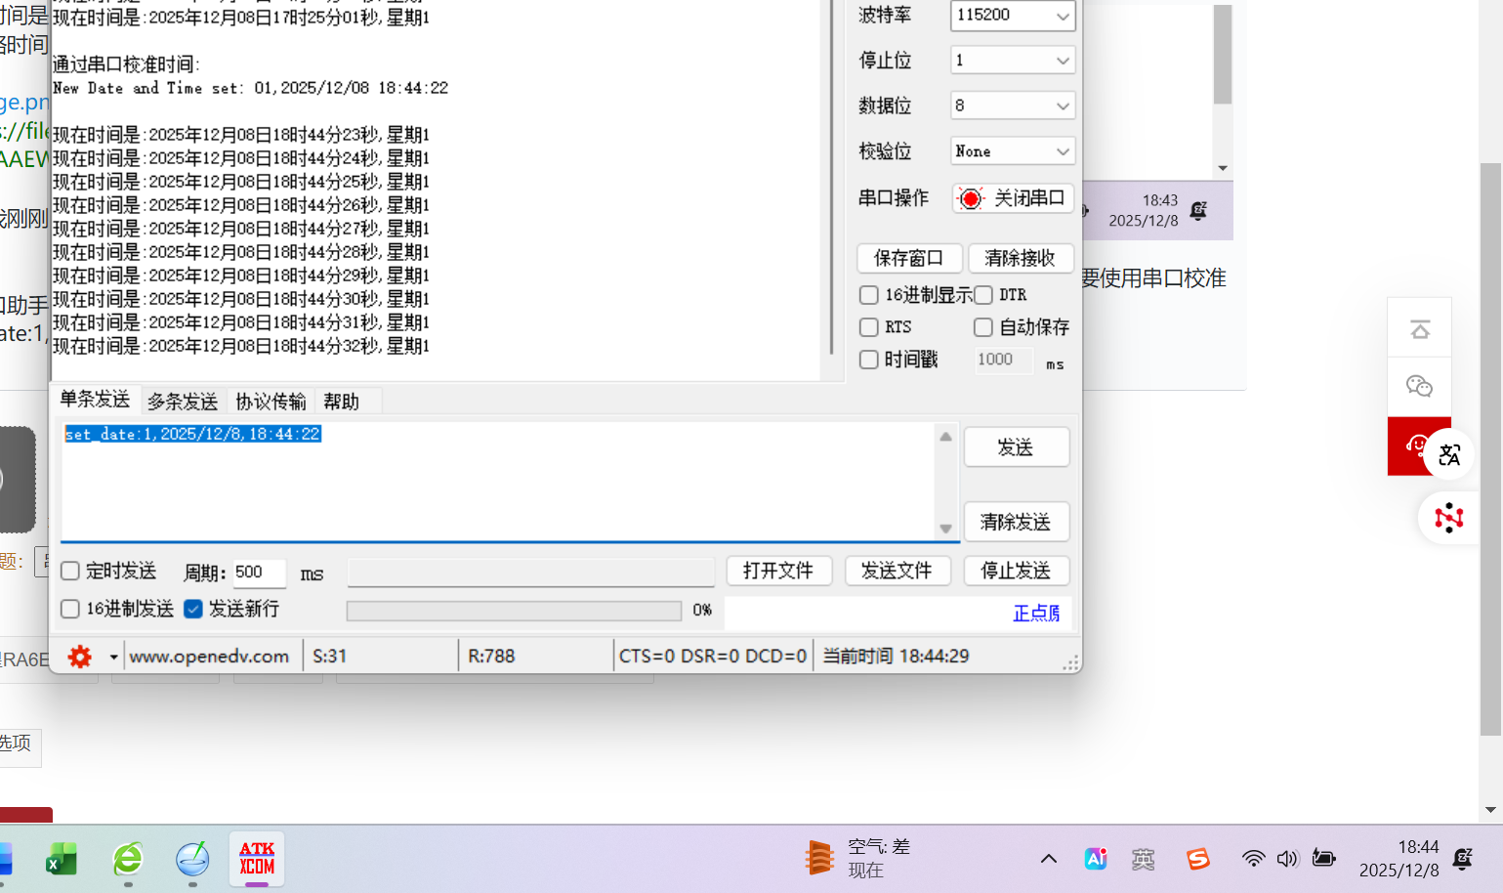Click the 保存窗口 button
Screen dimensions: 1503x893
click(909, 258)
